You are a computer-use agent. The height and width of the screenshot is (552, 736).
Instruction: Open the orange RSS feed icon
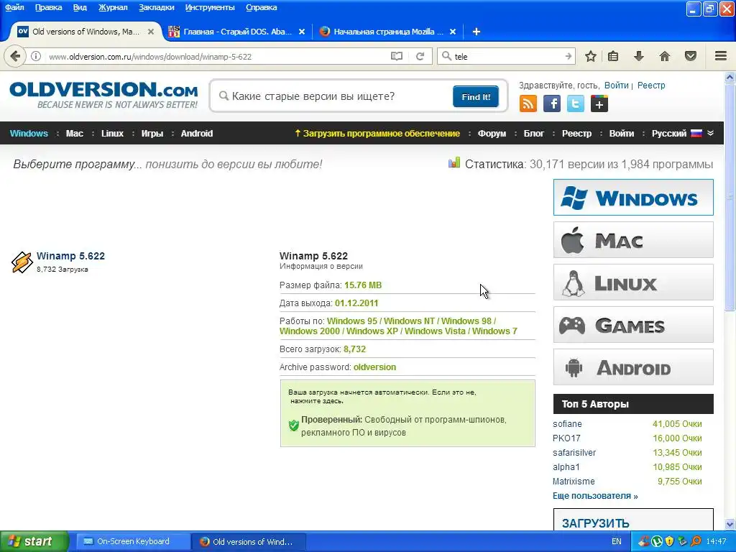click(528, 103)
